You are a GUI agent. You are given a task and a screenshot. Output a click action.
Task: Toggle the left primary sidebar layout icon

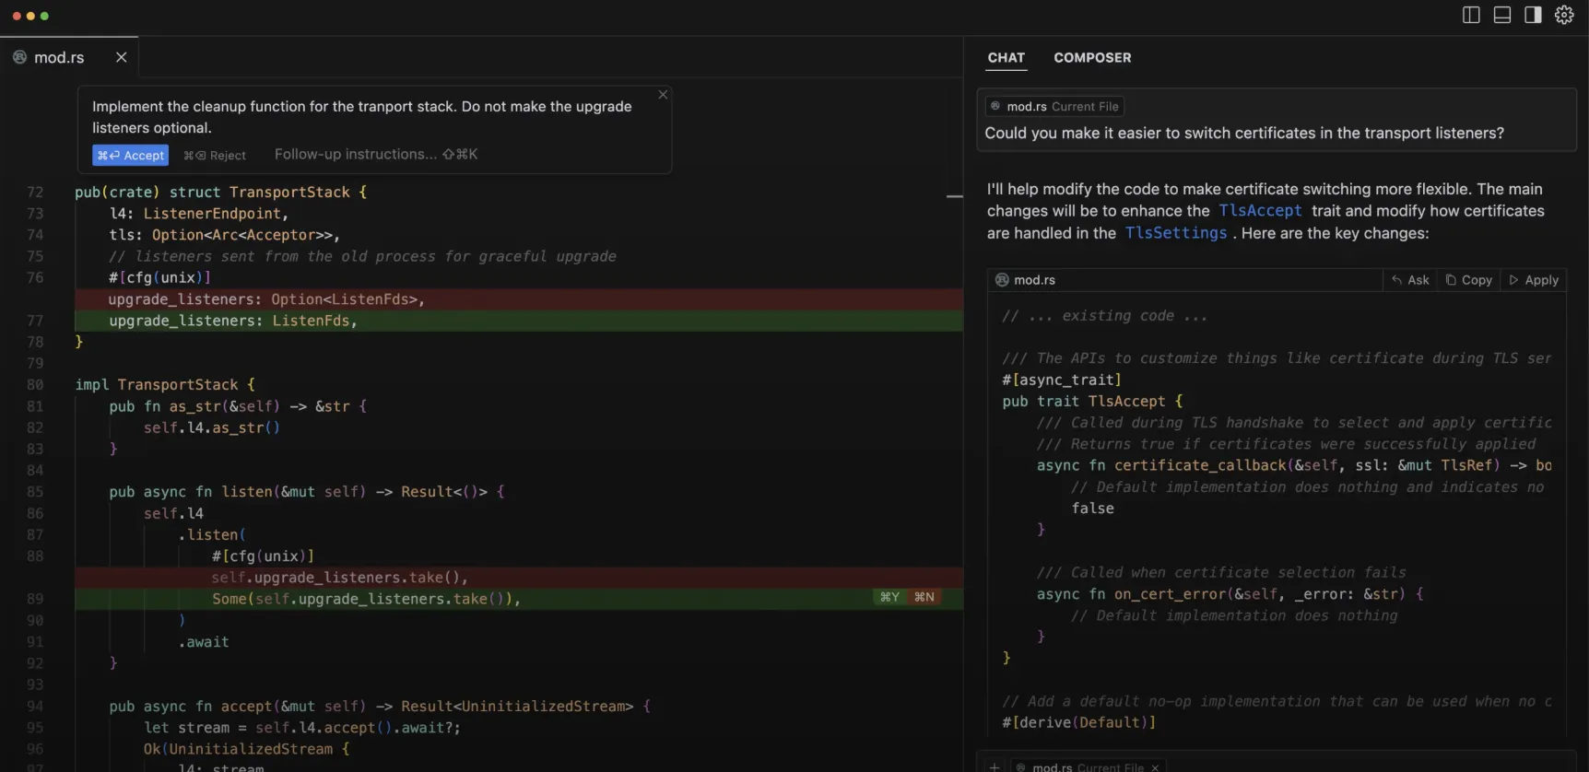tap(1471, 15)
